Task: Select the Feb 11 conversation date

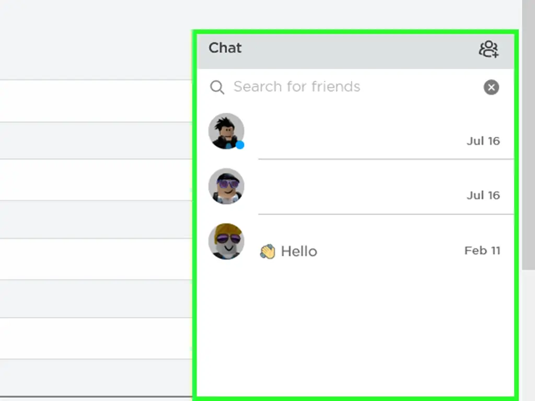Action: [x=482, y=251]
